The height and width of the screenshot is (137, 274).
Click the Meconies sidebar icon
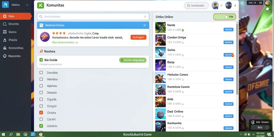(x=5, y=56)
